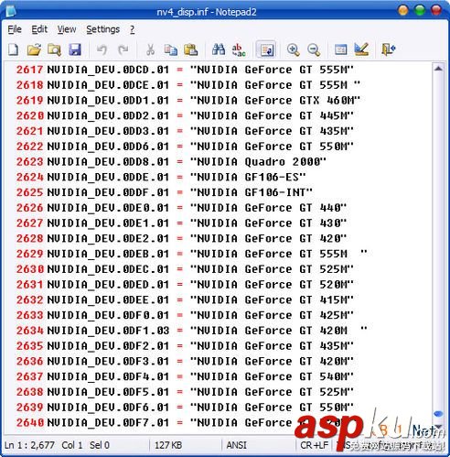Click the "Sel 0" status bar entry

[x=100, y=445]
